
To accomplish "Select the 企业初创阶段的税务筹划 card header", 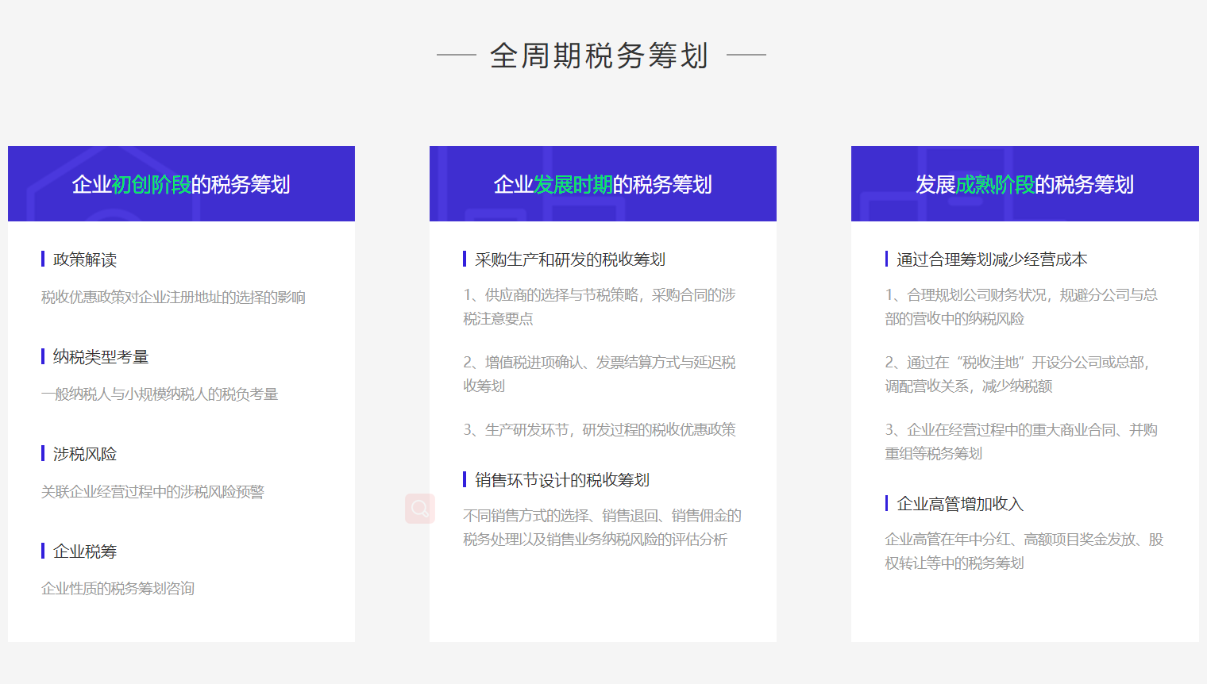I will click(x=181, y=184).
